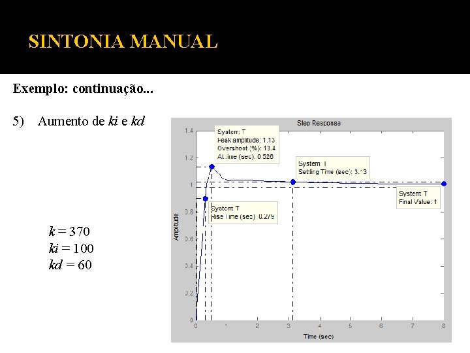Click the 'Amplitude' axis label
The height and width of the screenshot is (353, 470).
point(176,227)
